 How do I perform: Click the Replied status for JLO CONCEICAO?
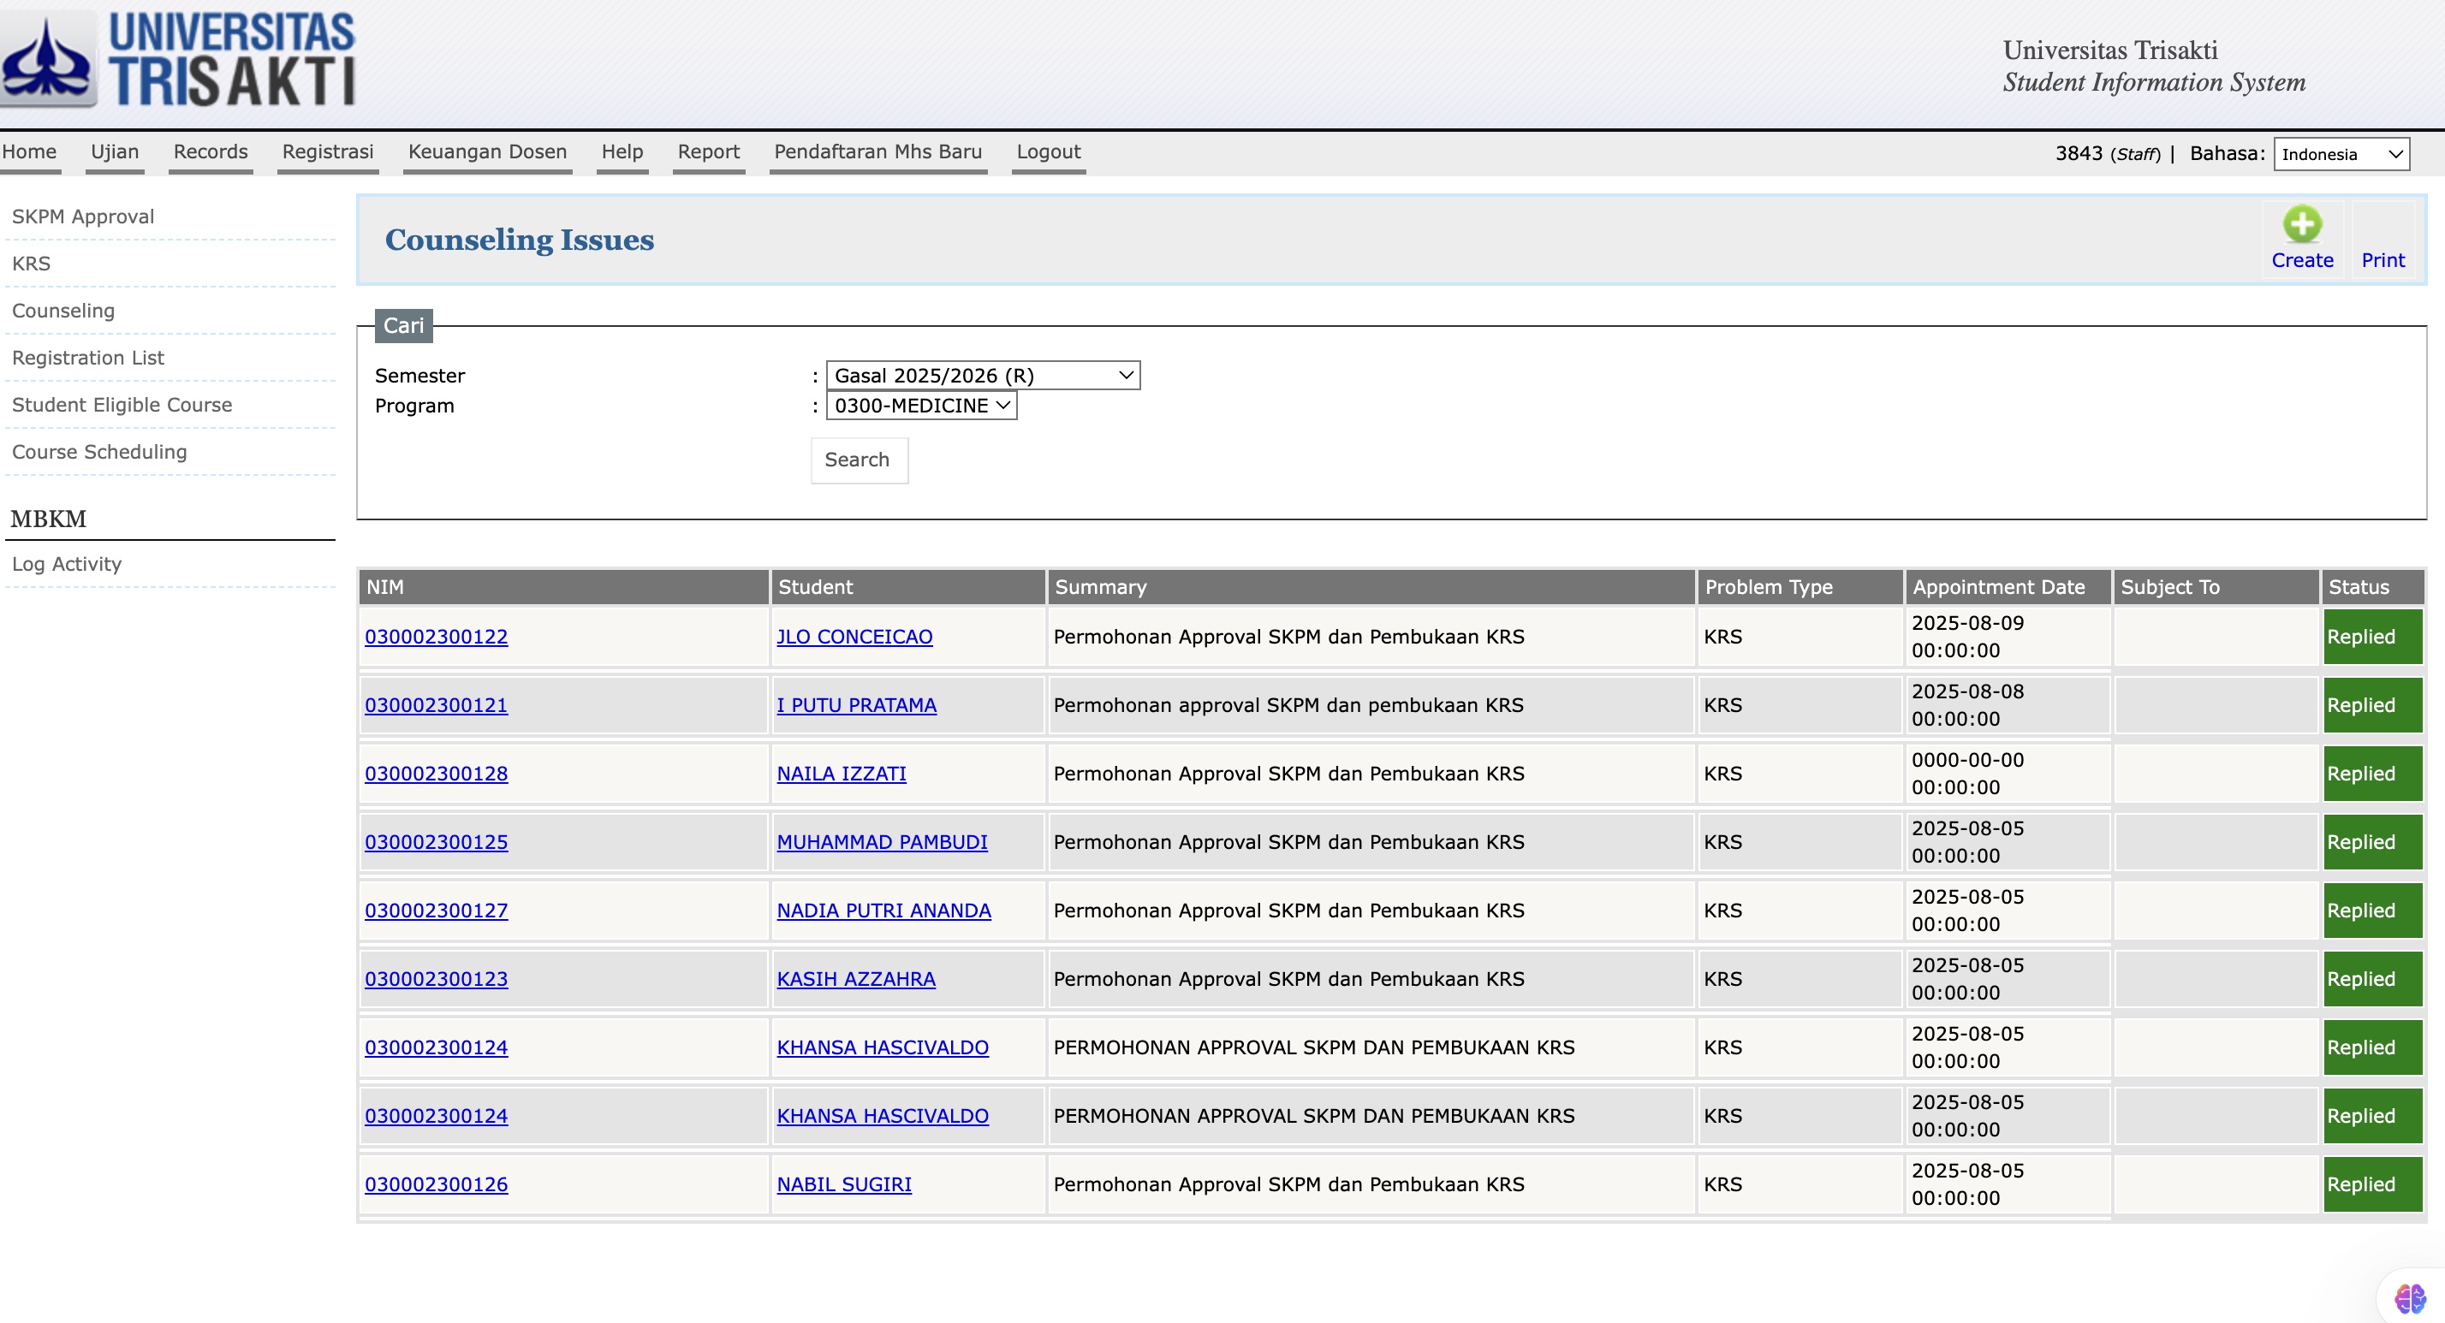(2371, 637)
